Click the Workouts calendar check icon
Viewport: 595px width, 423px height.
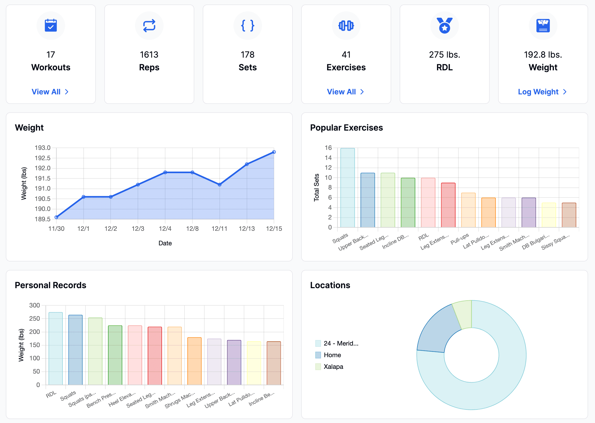pos(51,25)
